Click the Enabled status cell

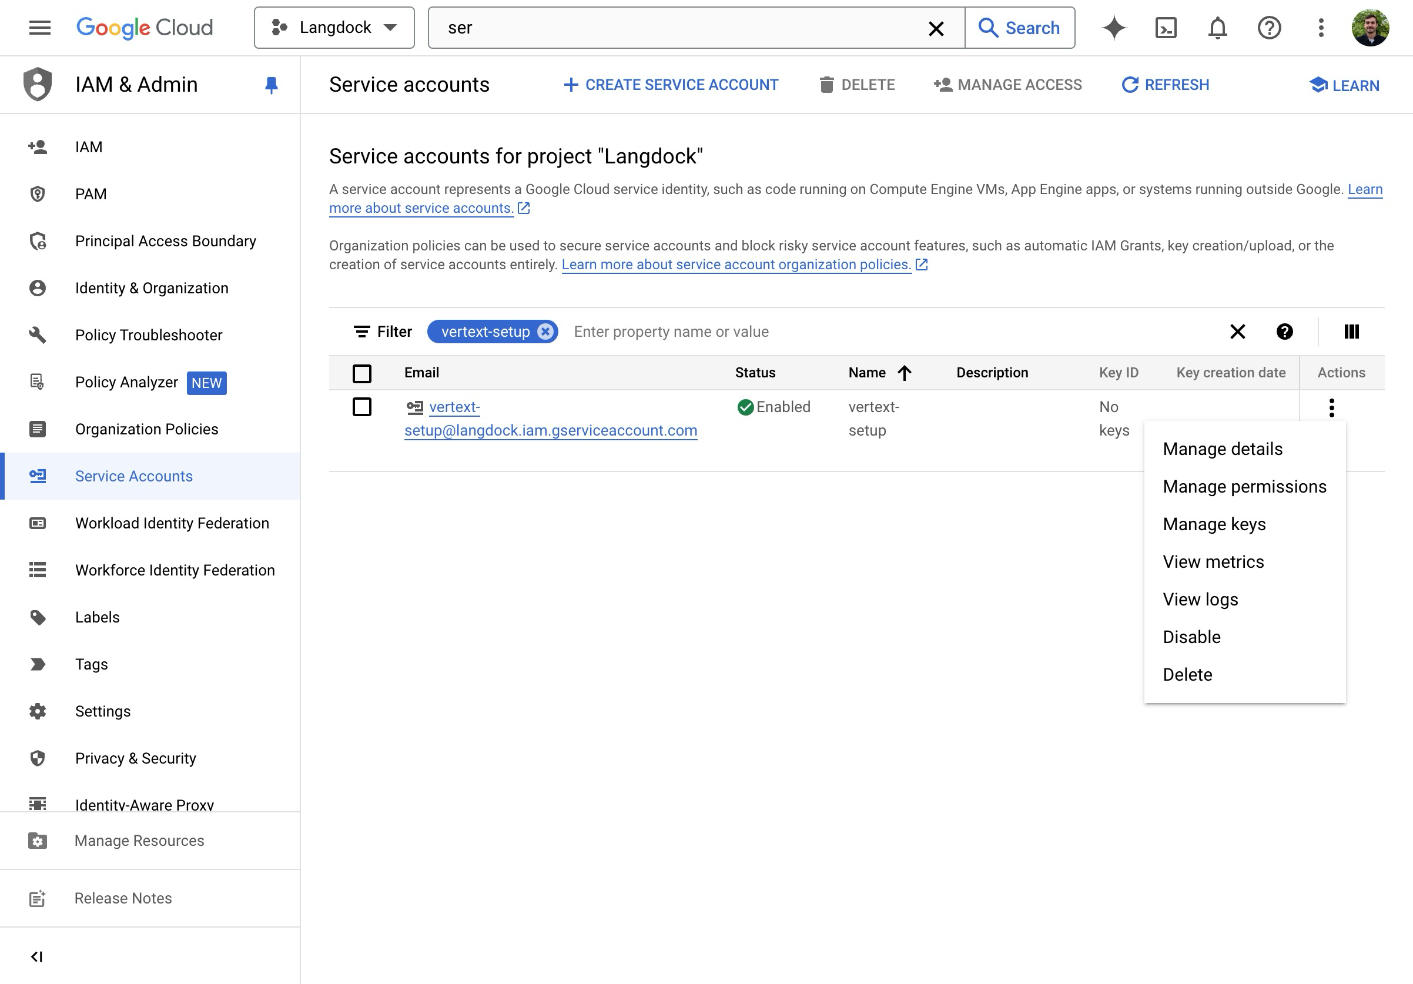774,407
